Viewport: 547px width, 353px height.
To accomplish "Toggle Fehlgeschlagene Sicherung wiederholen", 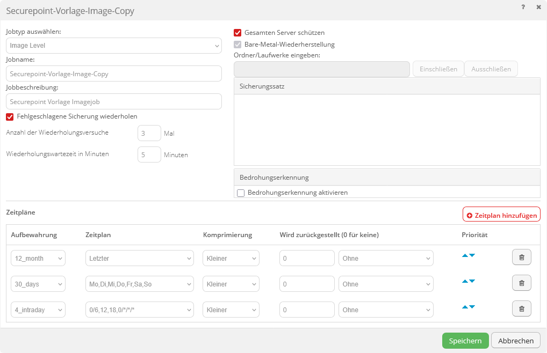I will pos(10,116).
